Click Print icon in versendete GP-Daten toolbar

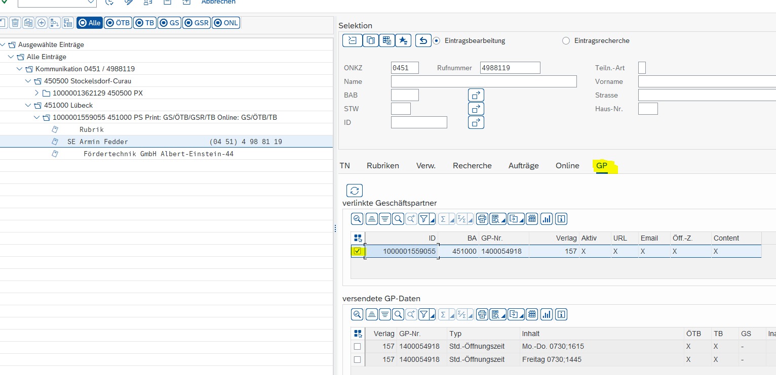tap(482, 314)
